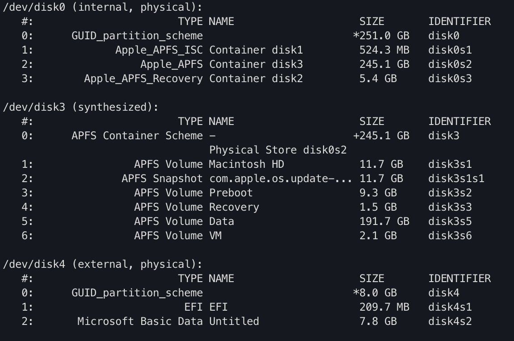The image size is (514, 341).
Task: Click the '*8.0 GB' size value
Action: [375, 292]
